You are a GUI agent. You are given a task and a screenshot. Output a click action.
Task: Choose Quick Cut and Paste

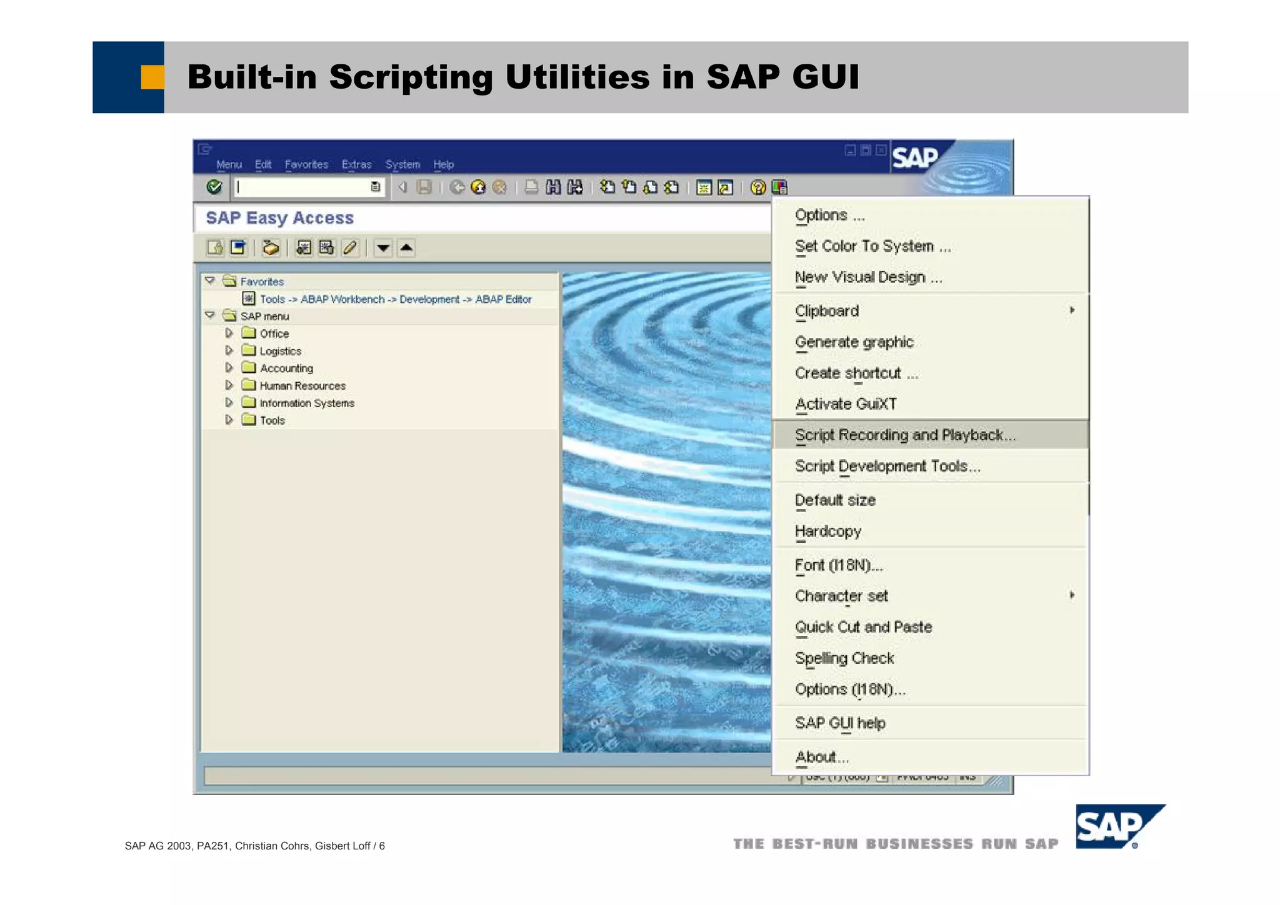click(x=931, y=626)
